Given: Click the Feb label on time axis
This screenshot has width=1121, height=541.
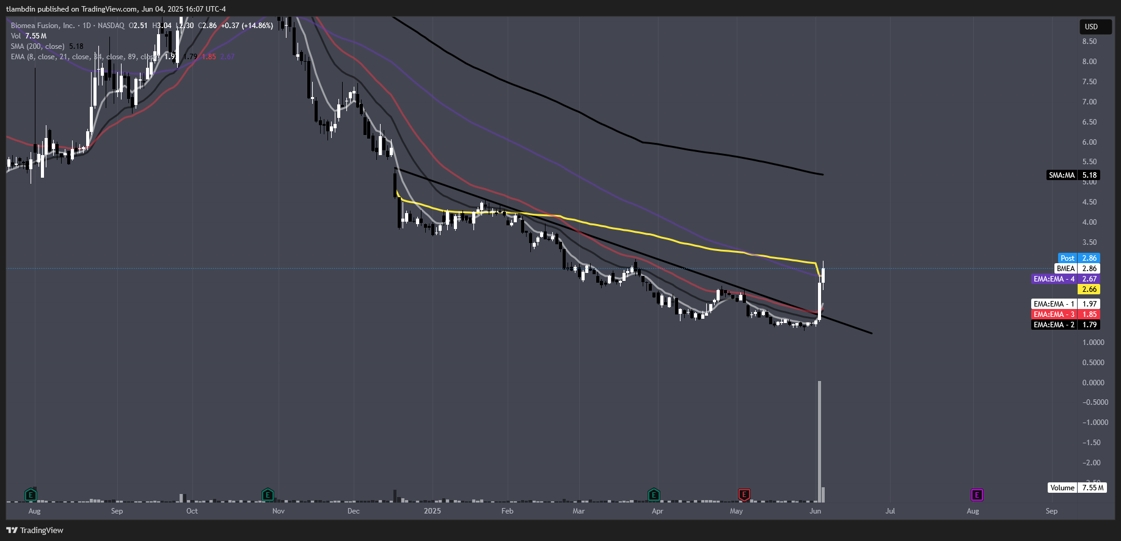Looking at the screenshot, I should pyautogui.click(x=508, y=511).
